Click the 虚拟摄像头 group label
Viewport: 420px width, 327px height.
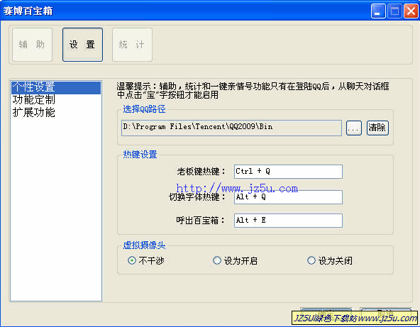tap(144, 245)
